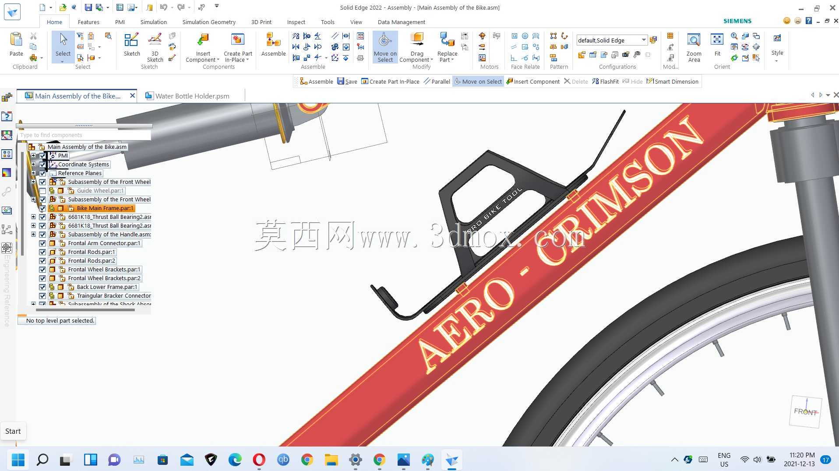Toggle visibility checkbox for Guide Wheel.par:1

coord(42,191)
